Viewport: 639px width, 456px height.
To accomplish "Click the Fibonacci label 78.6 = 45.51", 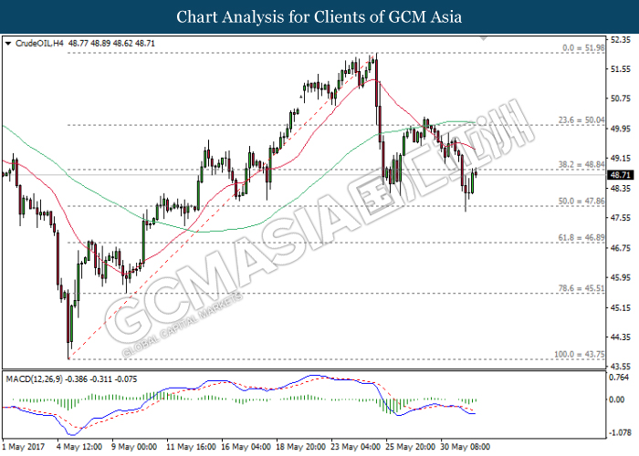I will point(581,288).
